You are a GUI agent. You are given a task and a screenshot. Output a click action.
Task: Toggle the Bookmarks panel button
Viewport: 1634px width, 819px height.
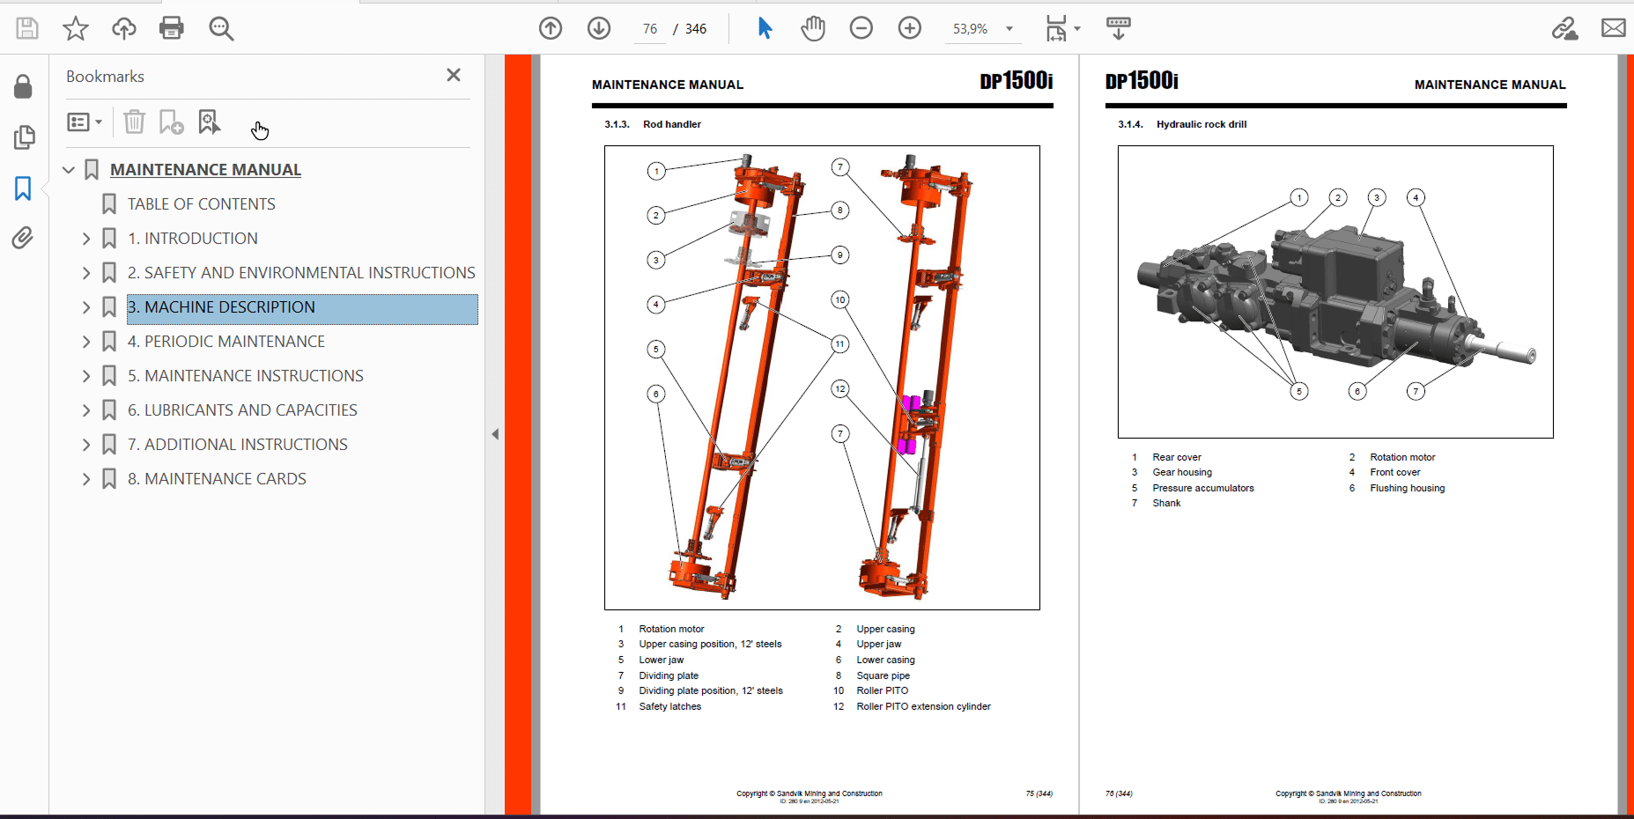point(23,188)
